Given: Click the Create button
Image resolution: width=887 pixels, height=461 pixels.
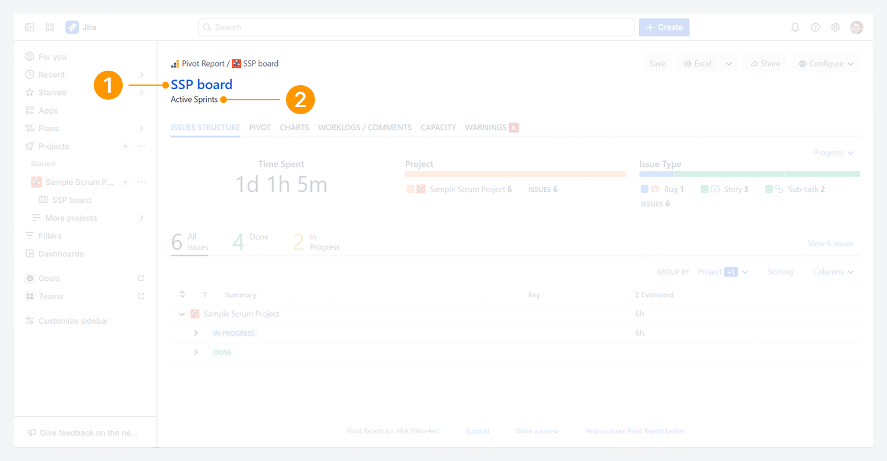Looking at the screenshot, I should click(x=664, y=27).
